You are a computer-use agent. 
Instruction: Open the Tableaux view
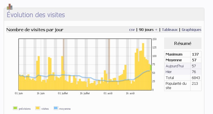tap(170, 30)
